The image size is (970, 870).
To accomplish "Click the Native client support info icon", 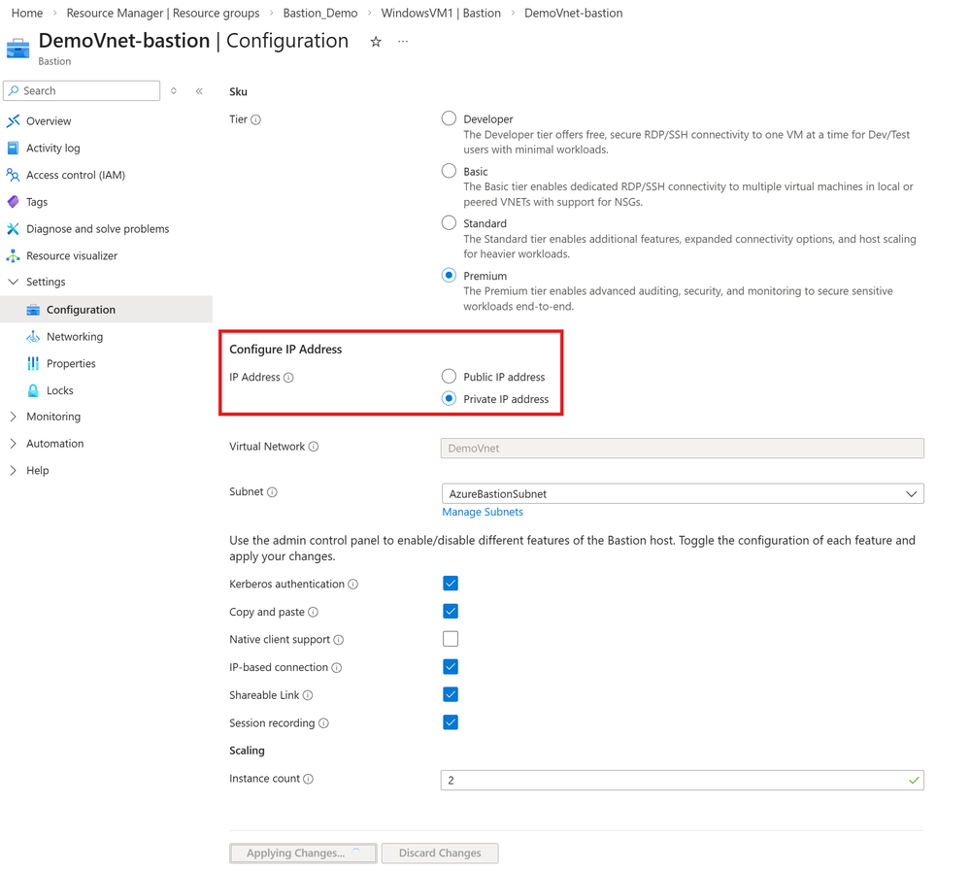I will [x=339, y=640].
